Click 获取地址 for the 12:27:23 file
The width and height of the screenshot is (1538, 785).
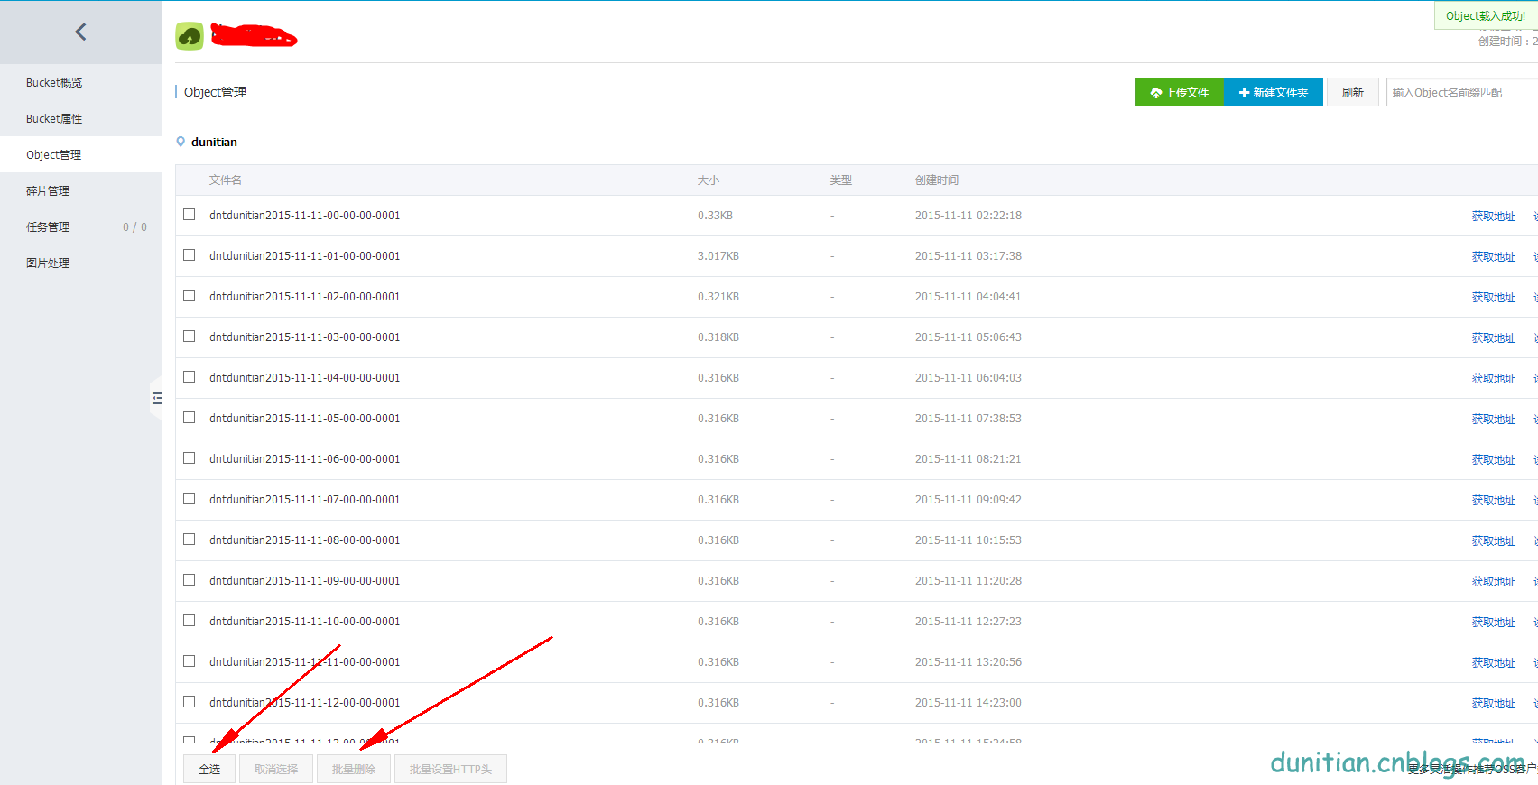(1494, 623)
